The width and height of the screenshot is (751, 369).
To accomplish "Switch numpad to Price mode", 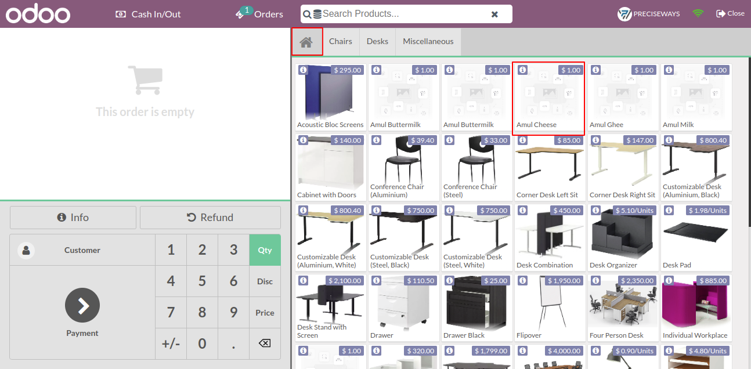I will (265, 313).
